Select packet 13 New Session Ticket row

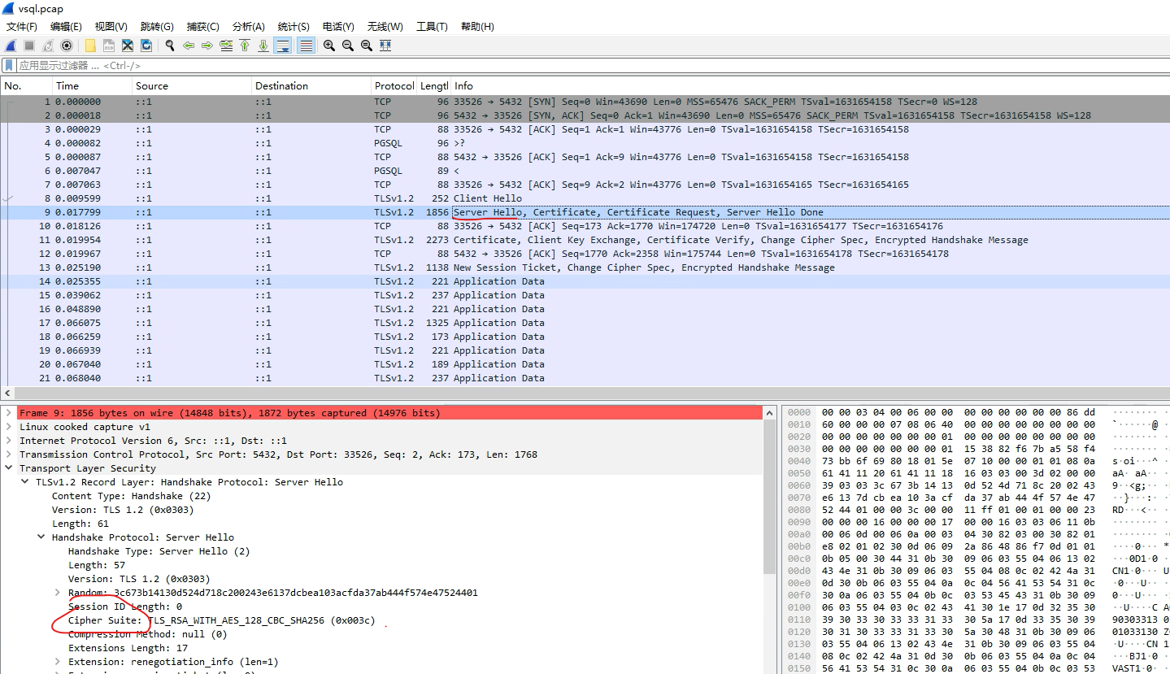tap(585, 267)
